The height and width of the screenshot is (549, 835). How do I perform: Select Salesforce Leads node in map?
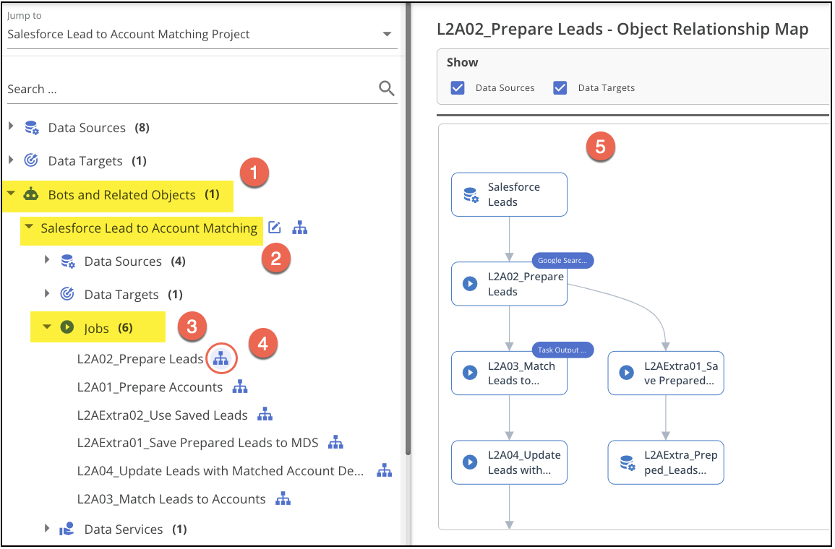point(509,194)
